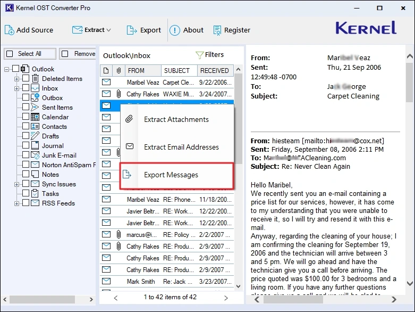Viewport: 415px width, 312px height.
Task: Go to next page of items
Action: [226, 298]
